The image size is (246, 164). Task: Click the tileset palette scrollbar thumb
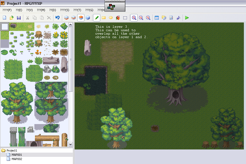pyautogui.click(x=71, y=59)
